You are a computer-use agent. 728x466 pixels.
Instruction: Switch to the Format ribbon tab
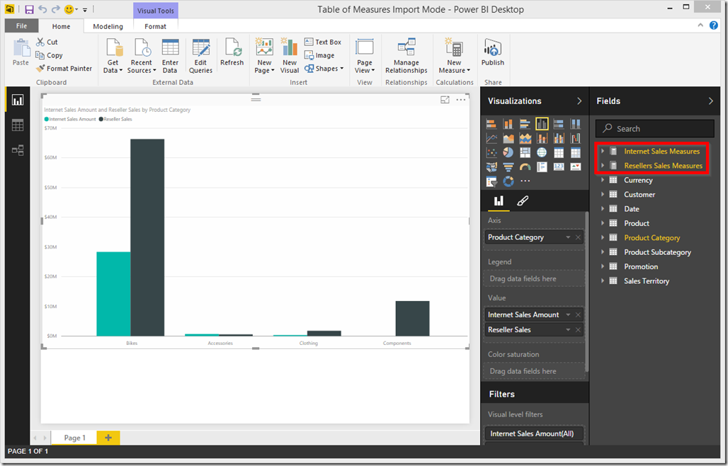(155, 26)
